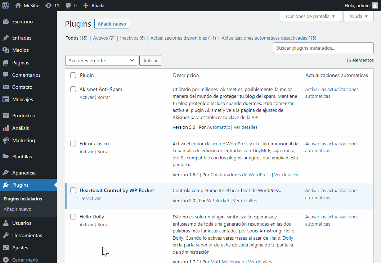Filter by Actualizaciones disponibles (11)

pyautogui.click(x=183, y=38)
